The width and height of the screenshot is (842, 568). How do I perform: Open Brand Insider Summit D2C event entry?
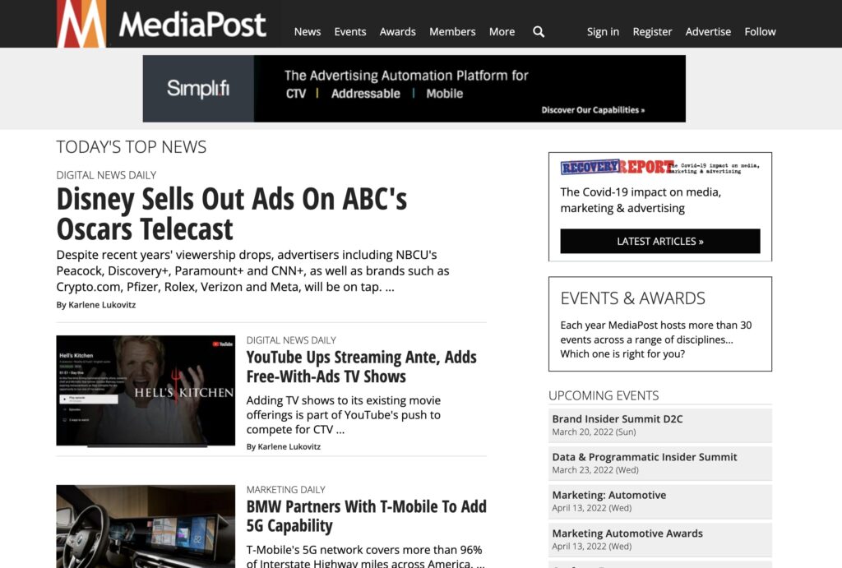pos(616,418)
